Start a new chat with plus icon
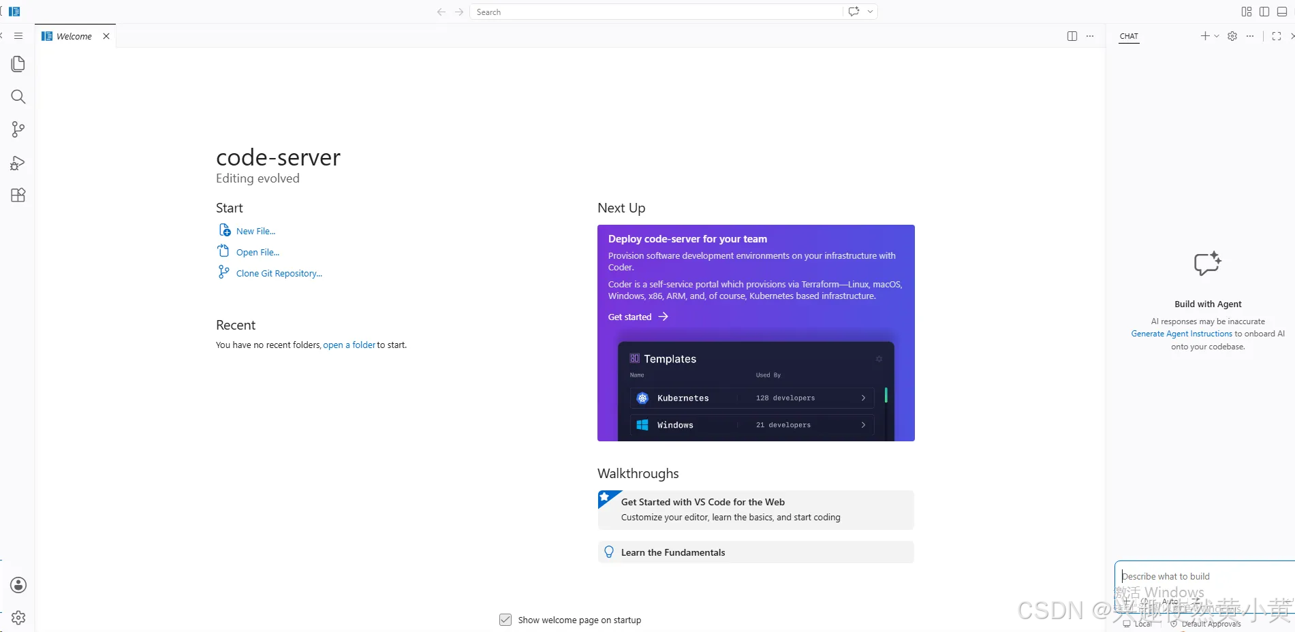This screenshot has height=632, width=1295. (x=1205, y=36)
